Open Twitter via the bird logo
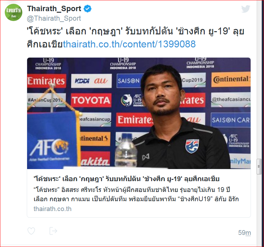 tap(246, 9)
